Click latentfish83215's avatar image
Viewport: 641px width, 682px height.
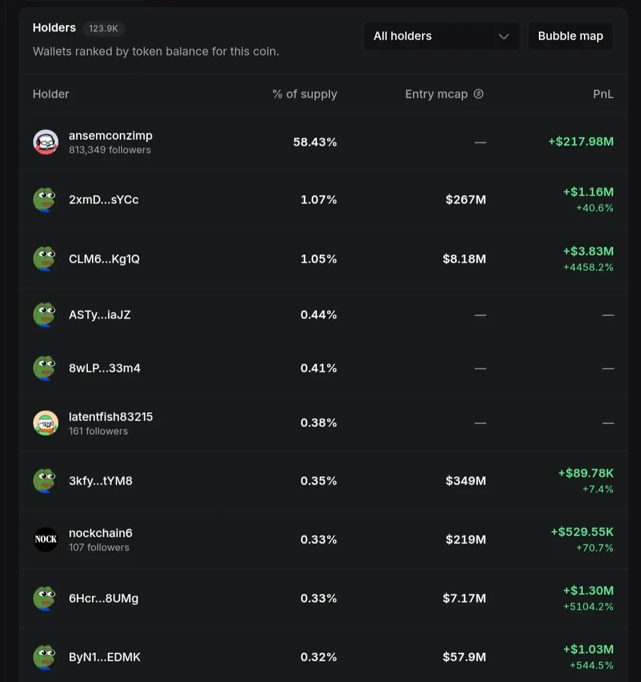point(46,423)
